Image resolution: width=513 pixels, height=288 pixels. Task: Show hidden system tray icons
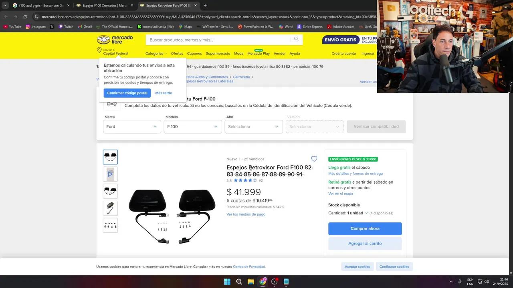451,282
